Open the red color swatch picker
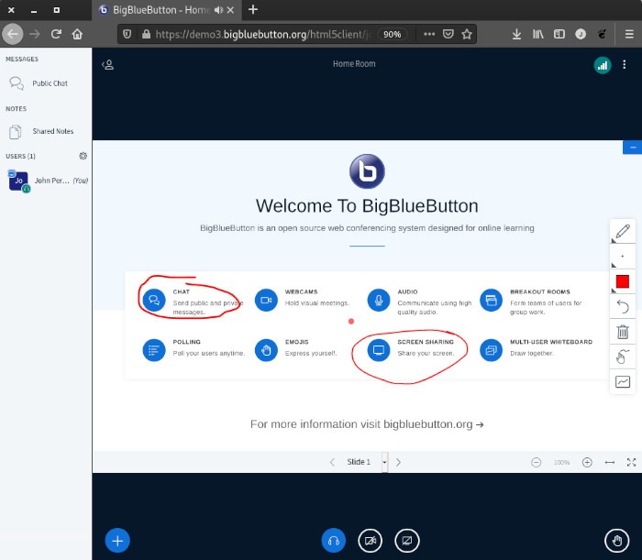This screenshot has width=642, height=560. tap(623, 282)
